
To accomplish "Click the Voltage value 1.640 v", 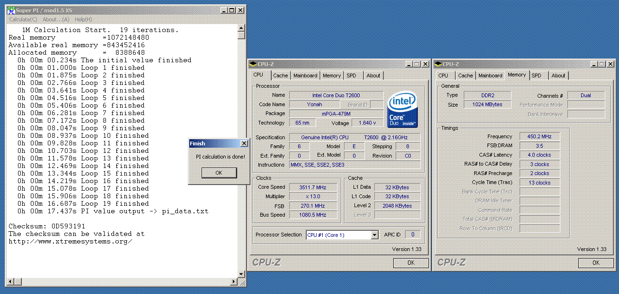I will (367, 123).
